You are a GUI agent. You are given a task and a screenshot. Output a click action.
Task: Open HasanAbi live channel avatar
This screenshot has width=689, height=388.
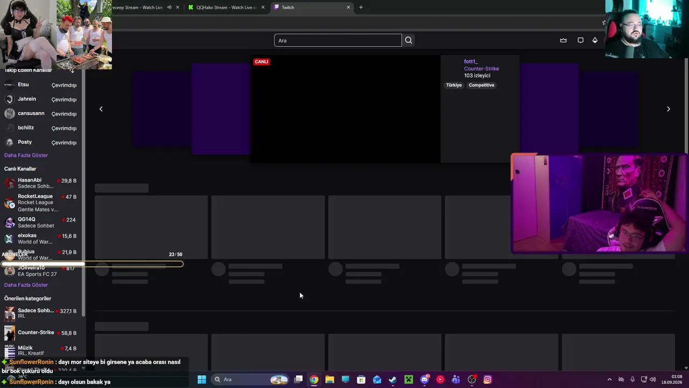tap(9, 183)
